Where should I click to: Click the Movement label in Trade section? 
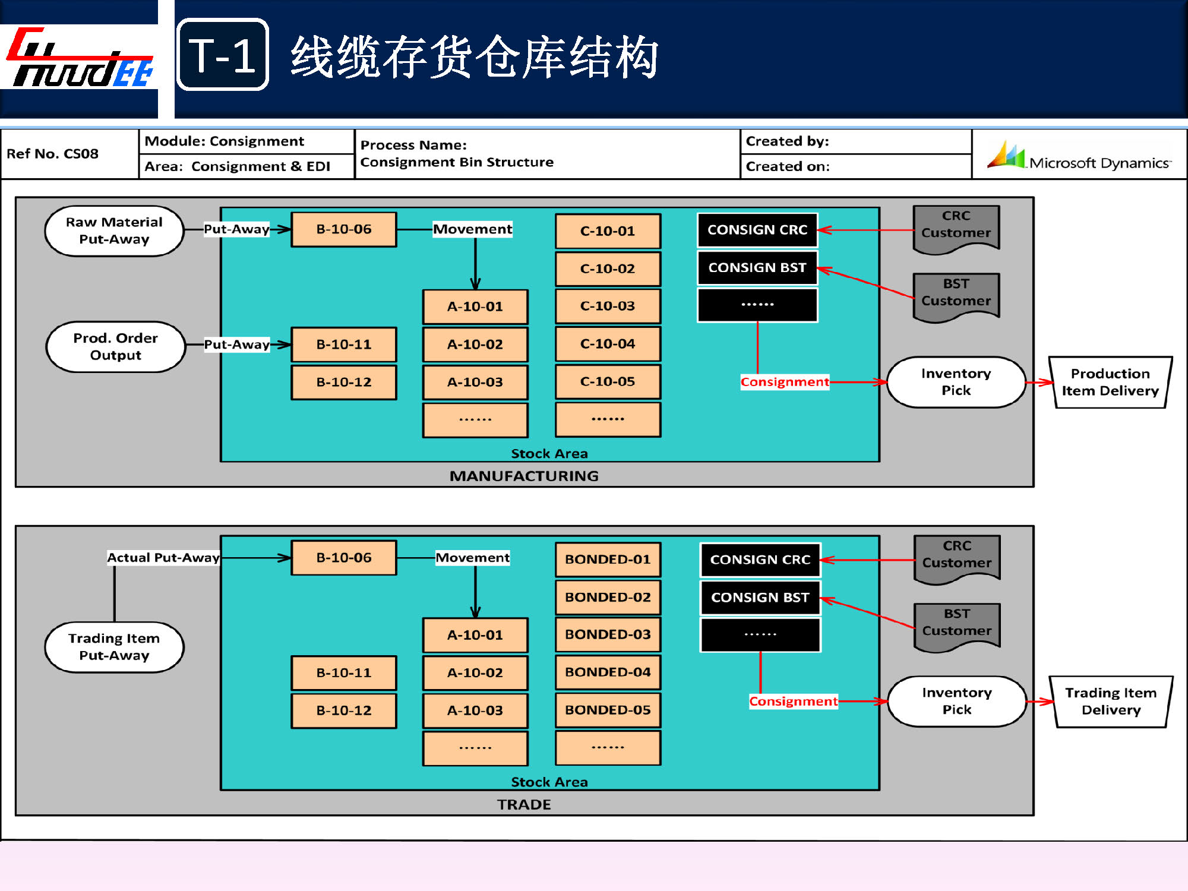[472, 558]
